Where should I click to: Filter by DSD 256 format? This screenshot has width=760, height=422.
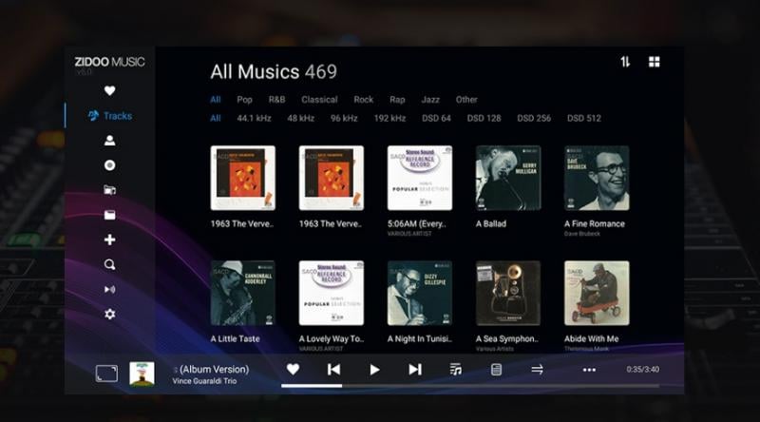pyautogui.click(x=534, y=119)
